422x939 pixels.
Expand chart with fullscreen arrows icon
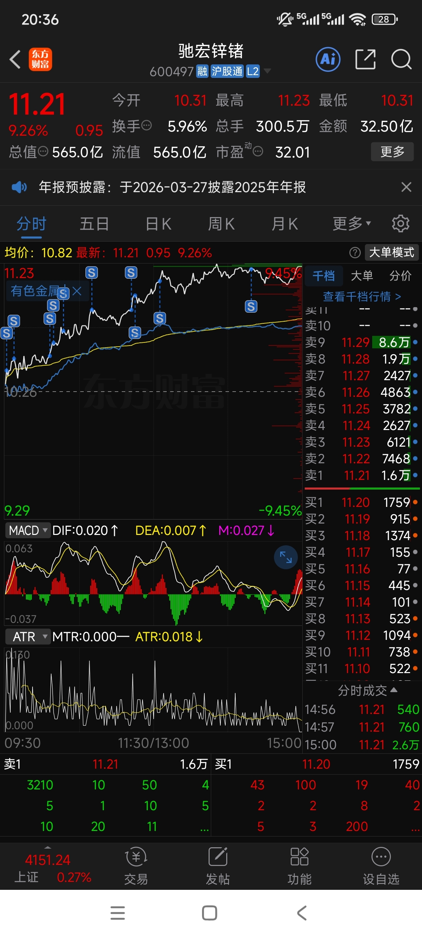[x=285, y=557]
